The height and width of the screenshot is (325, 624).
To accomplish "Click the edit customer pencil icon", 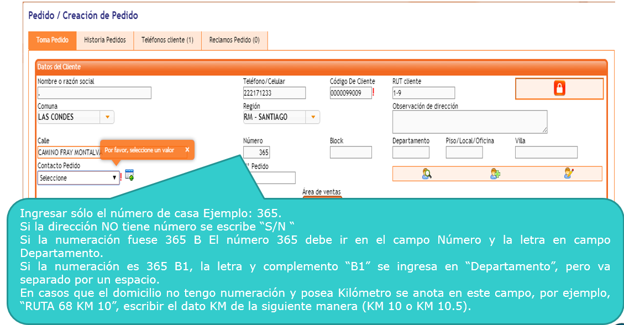I will pos(569,174).
